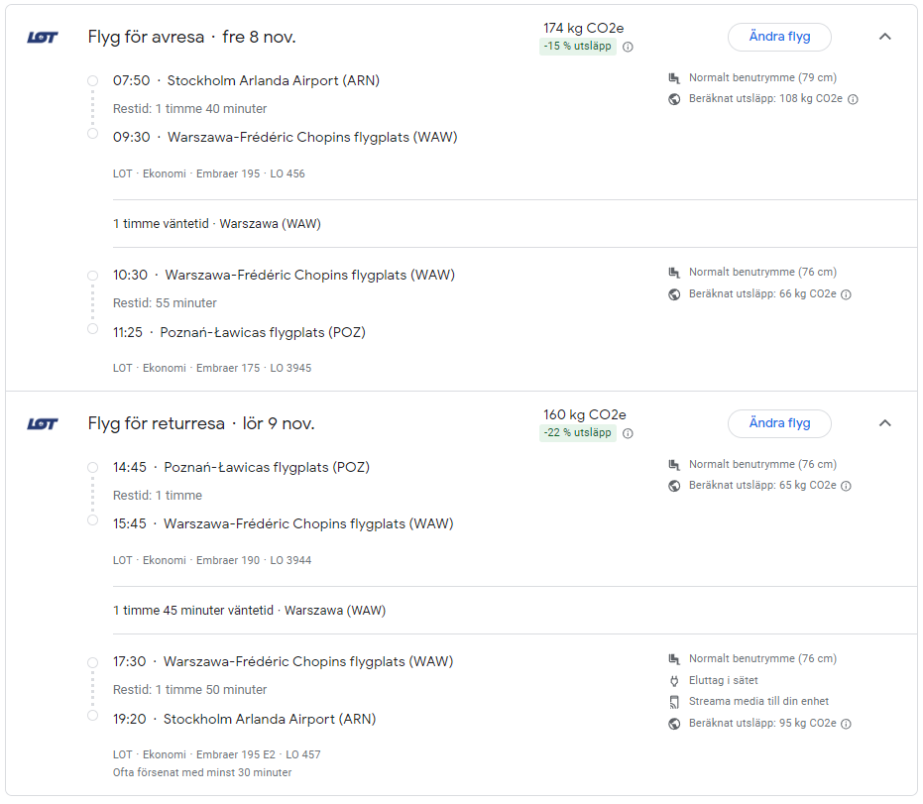This screenshot has height=804, width=923.
Task: Click info icon beside 95 kg CO2e estimate
Action: pos(847,724)
